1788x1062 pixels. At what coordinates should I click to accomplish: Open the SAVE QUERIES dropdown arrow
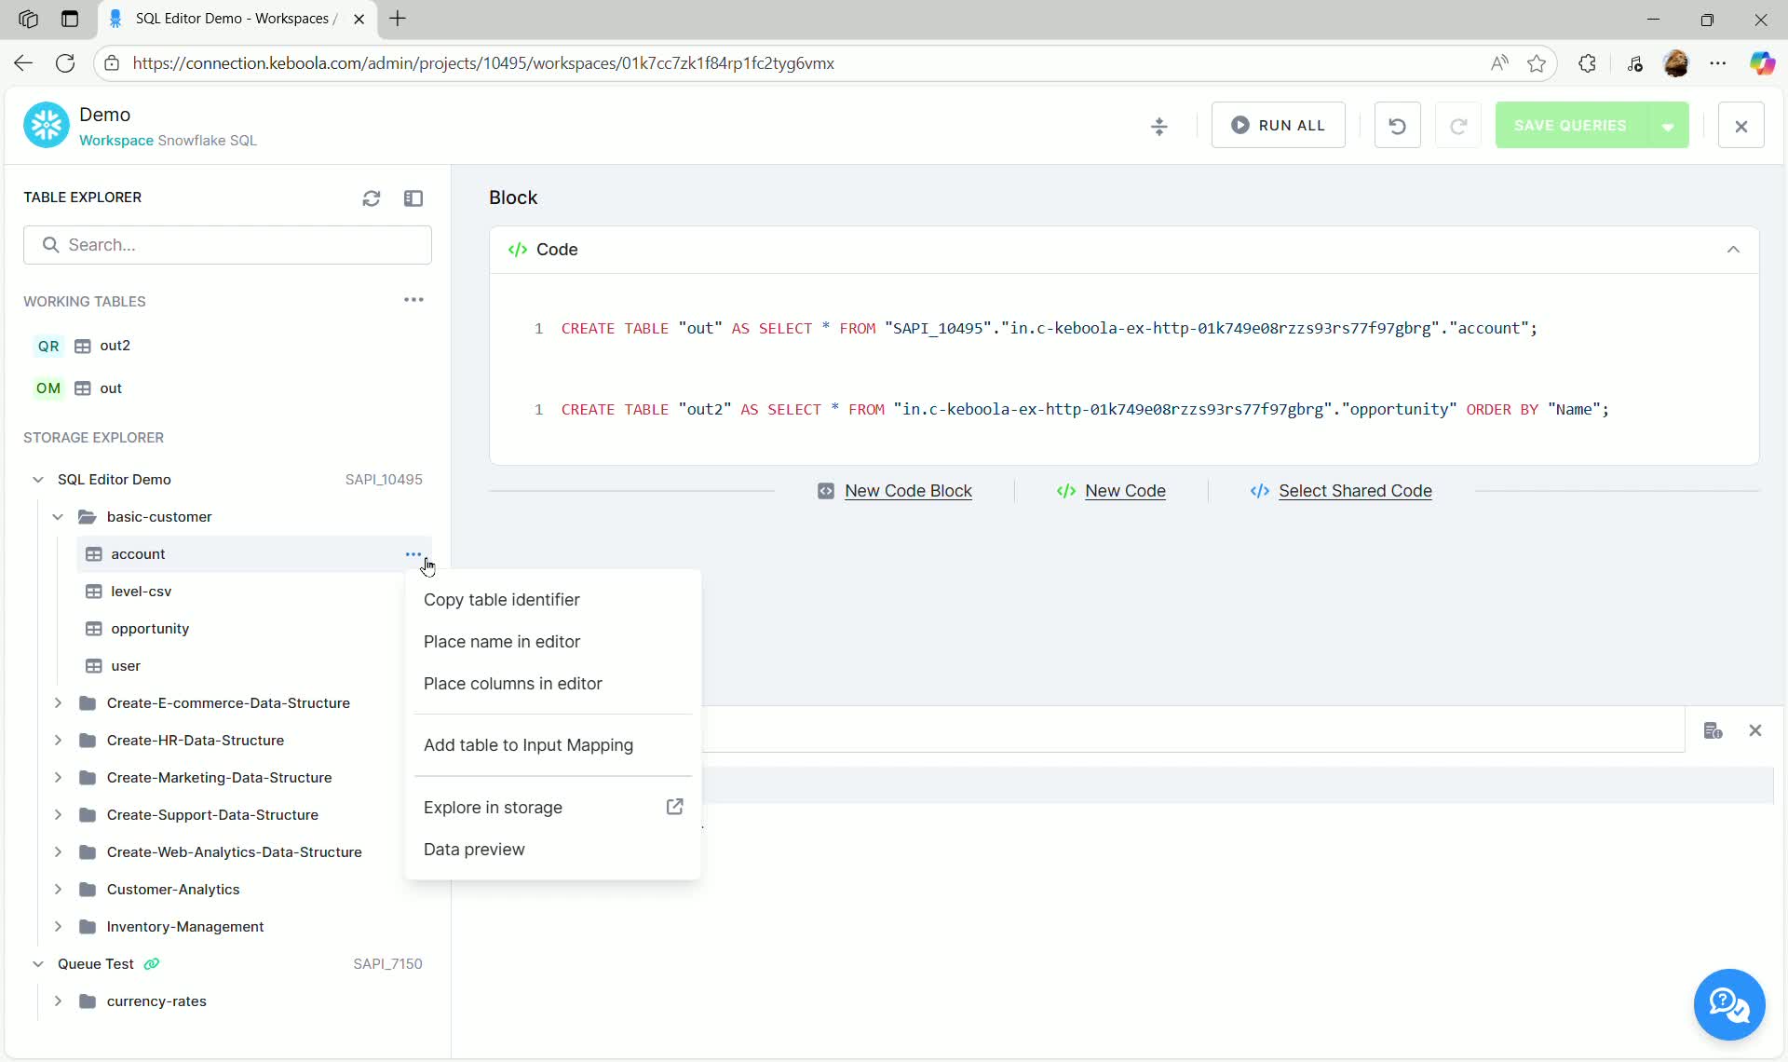1669,125
